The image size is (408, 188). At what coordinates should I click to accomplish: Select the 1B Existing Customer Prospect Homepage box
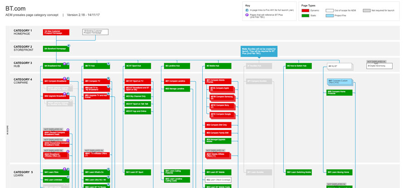pos(95,32)
